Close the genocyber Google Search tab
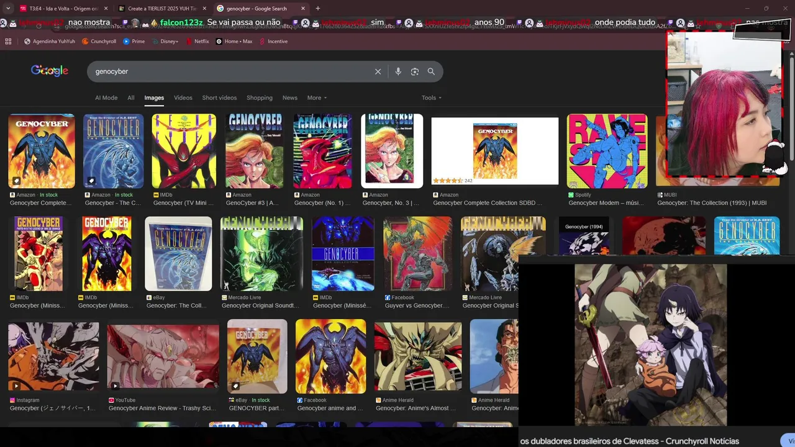This screenshot has height=447, width=795. coord(303,9)
